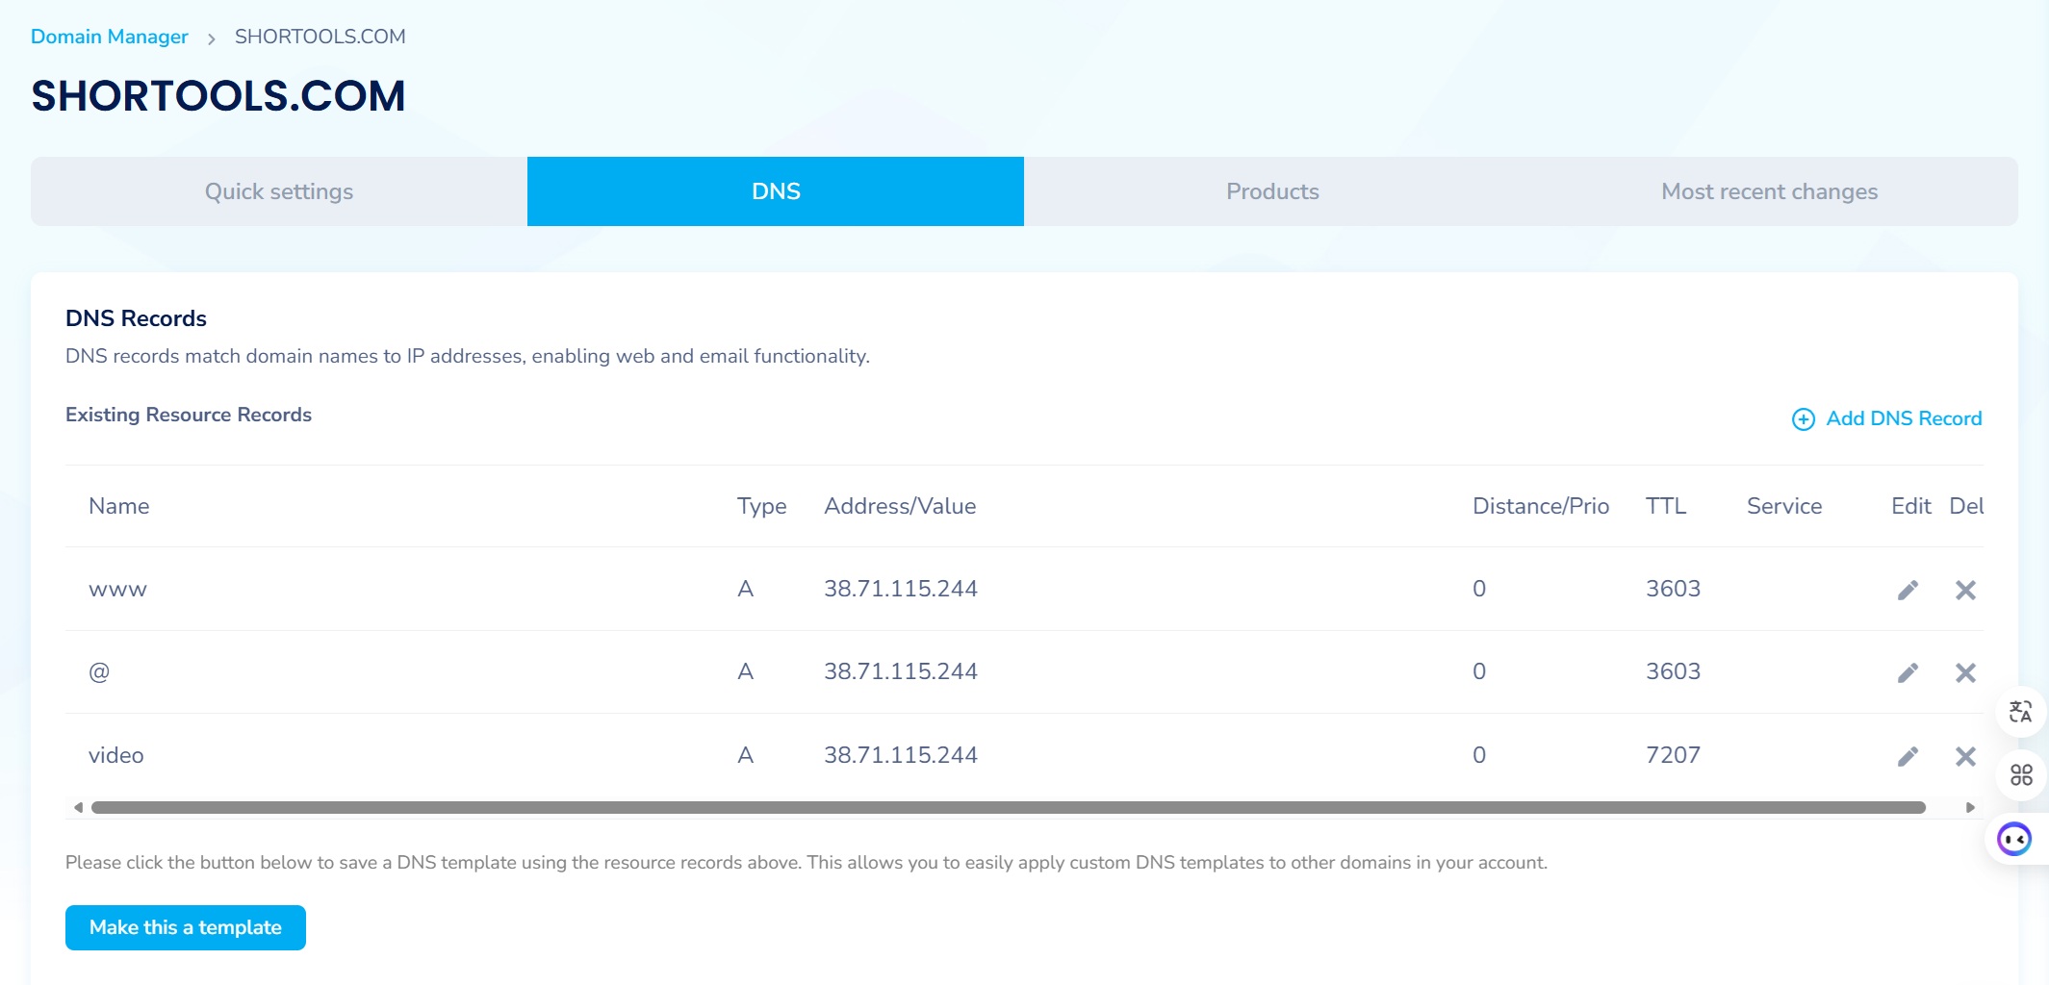Delete the www A record
The image size is (2049, 985).
click(x=1965, y=590)
